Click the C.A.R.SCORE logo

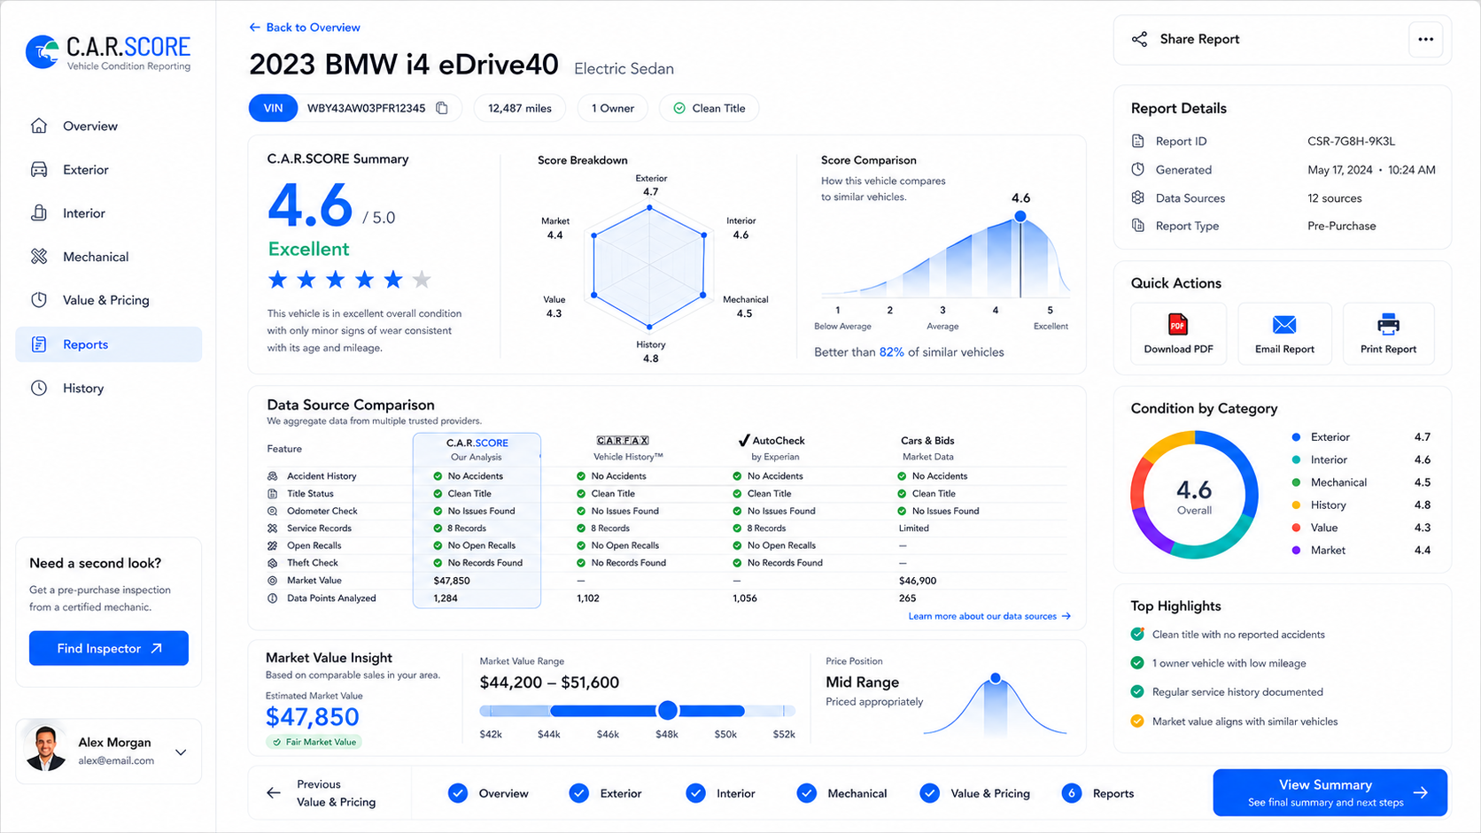pyautogui.click(x=108, y=52)
